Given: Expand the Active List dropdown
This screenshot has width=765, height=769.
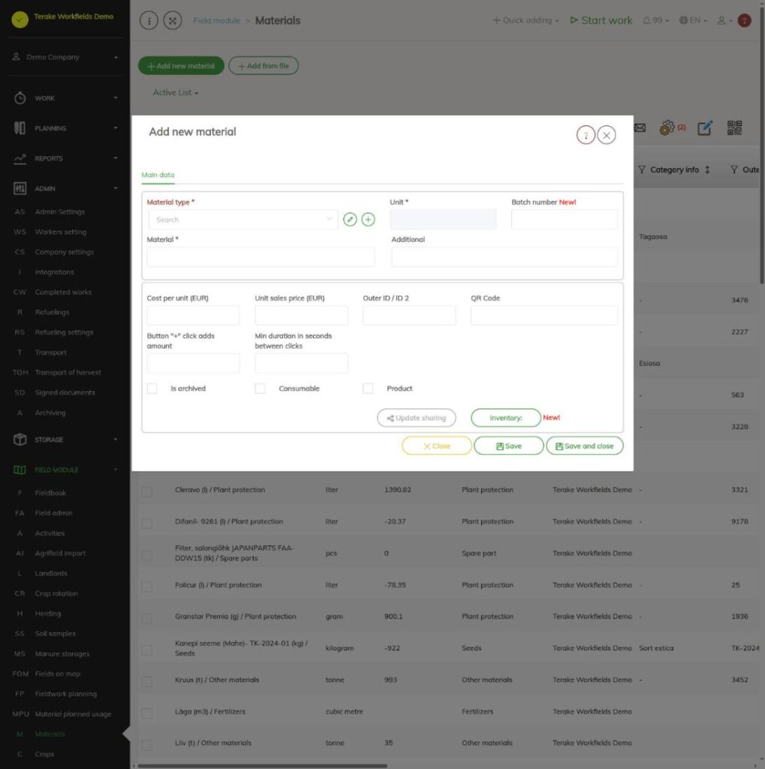Looking at the screenshot, I should (175, 92).
